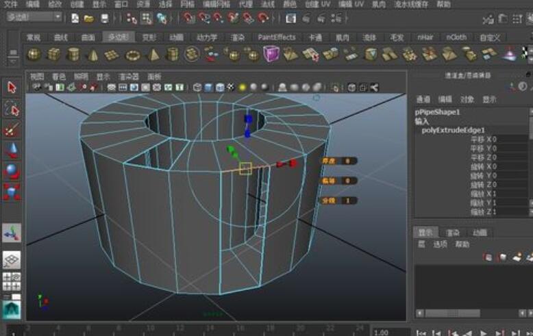Open the 多边形 module dropdown

[34, 17]
